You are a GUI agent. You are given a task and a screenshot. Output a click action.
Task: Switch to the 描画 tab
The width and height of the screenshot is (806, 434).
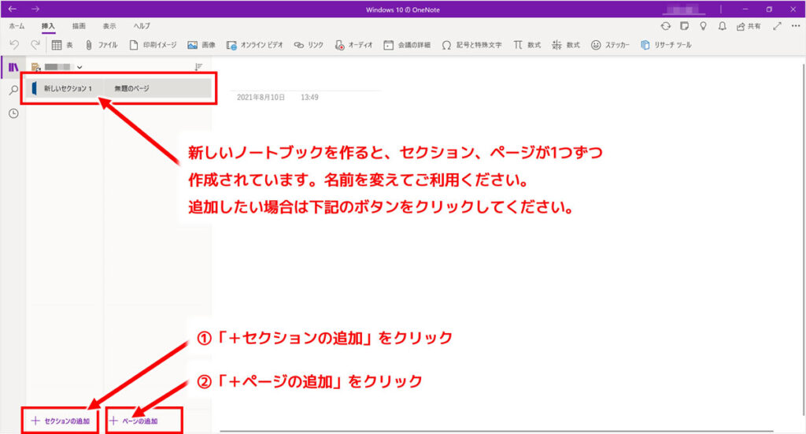point(79,26)
